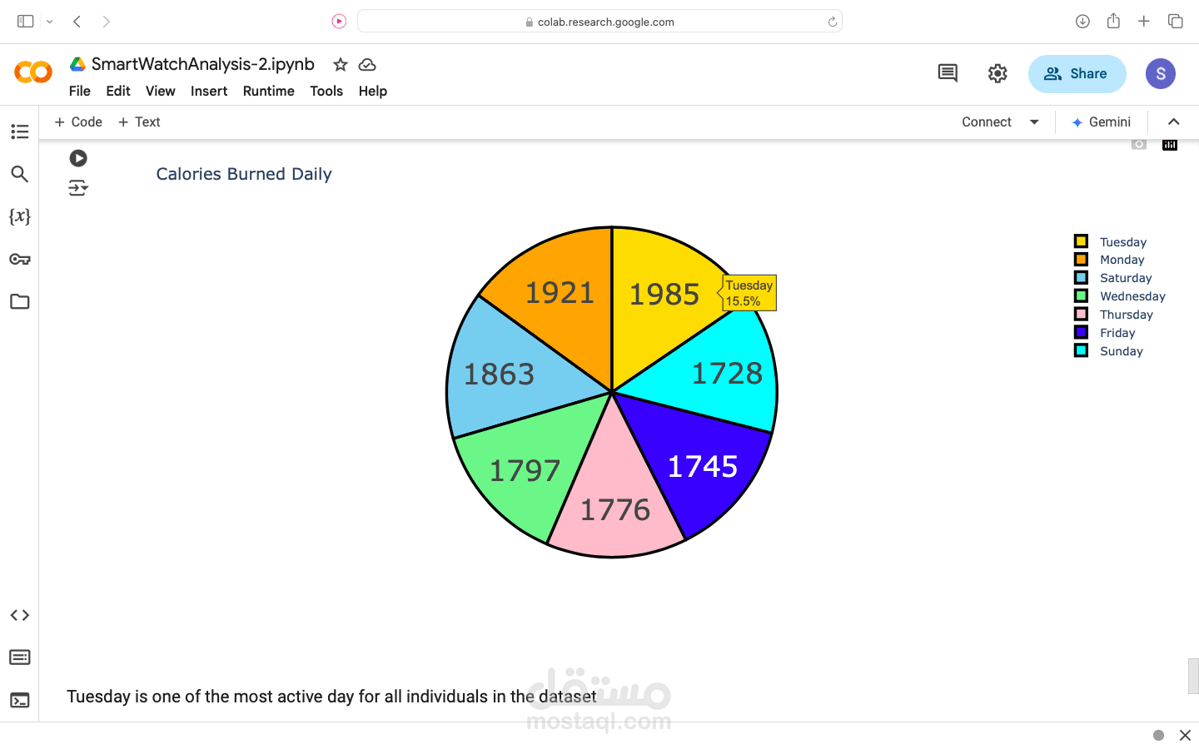This screenshot has height=749, width=1199.
Task: Star the SmartWatchAnalysis-2 notebook
Action: (x=341, y=64)
